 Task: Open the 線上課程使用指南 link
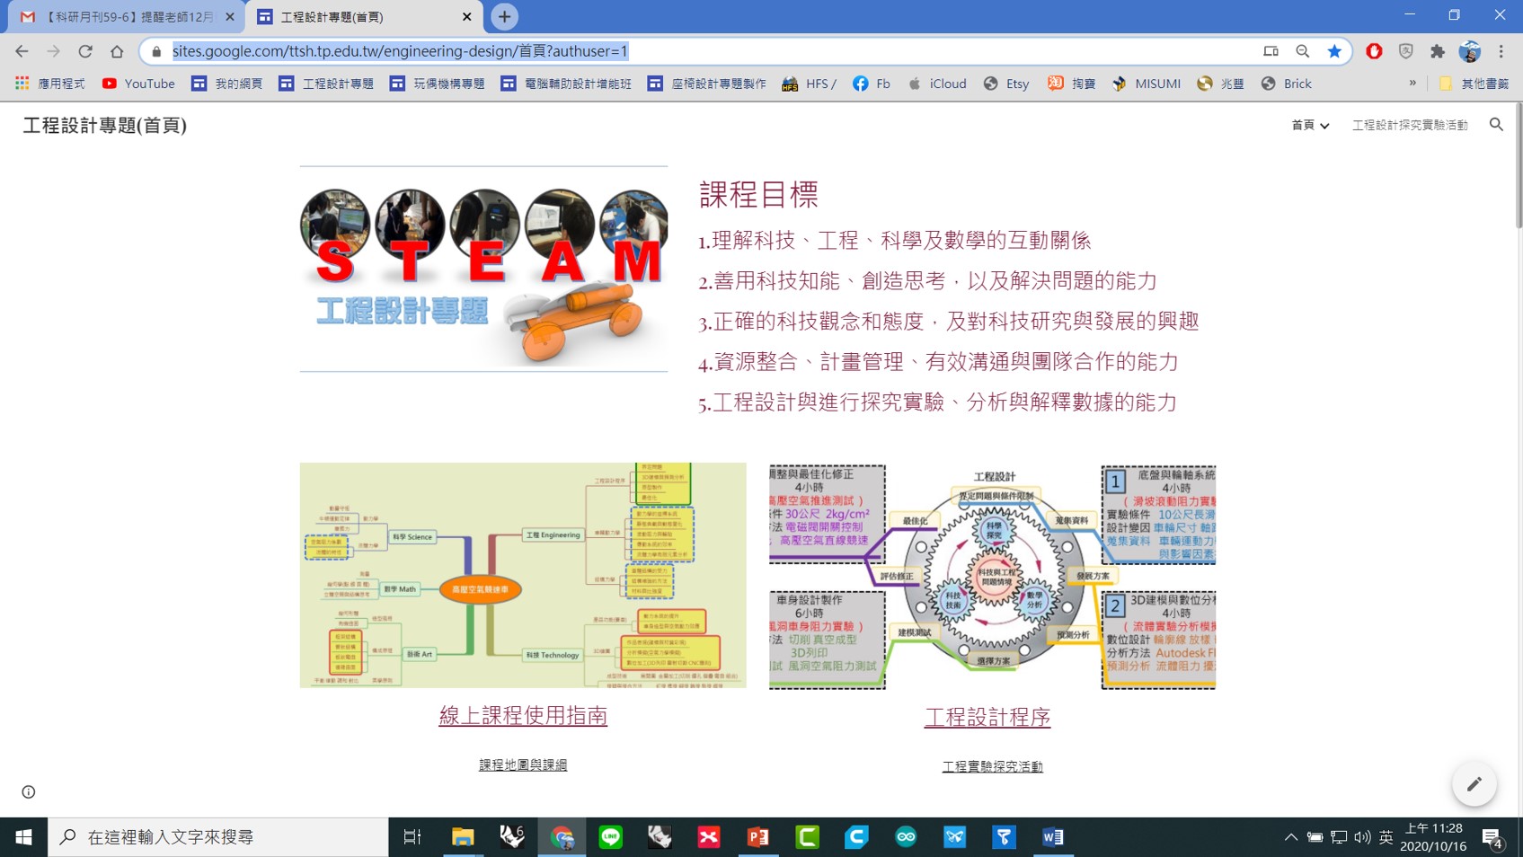(523, 715)
